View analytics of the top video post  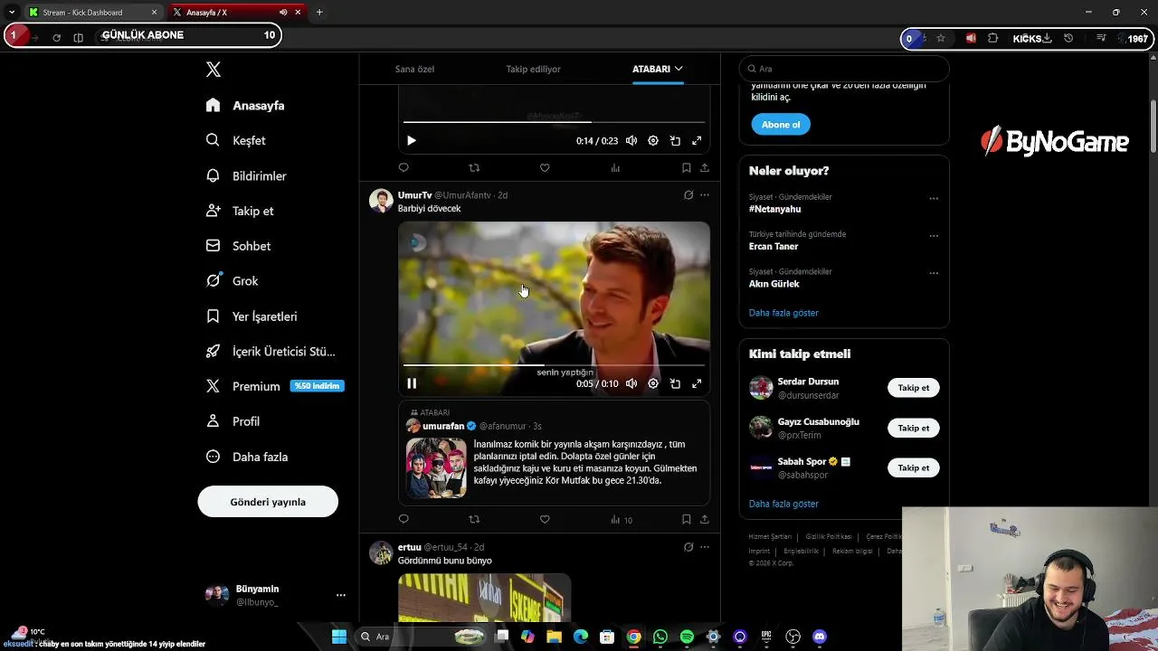click(x=615, y=168)
